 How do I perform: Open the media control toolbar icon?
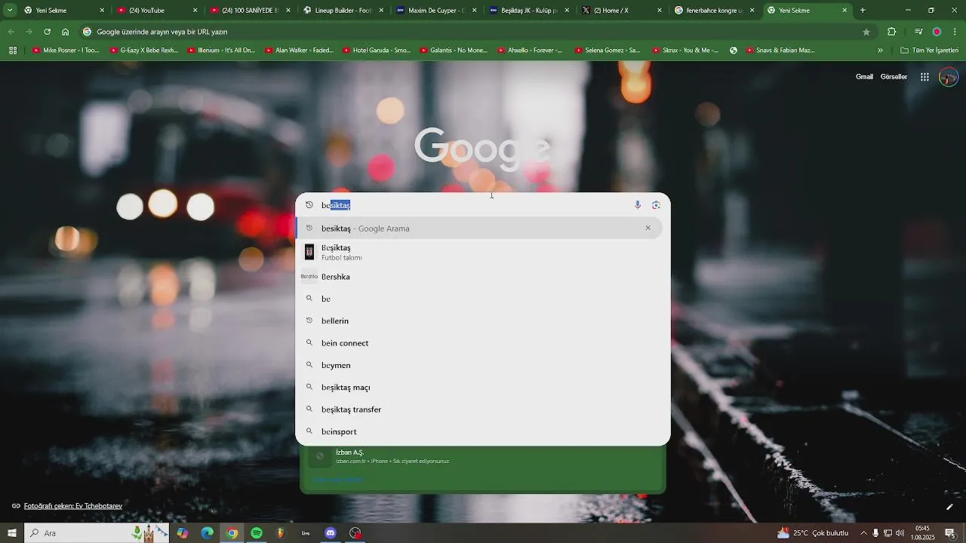tap(918, 32)
